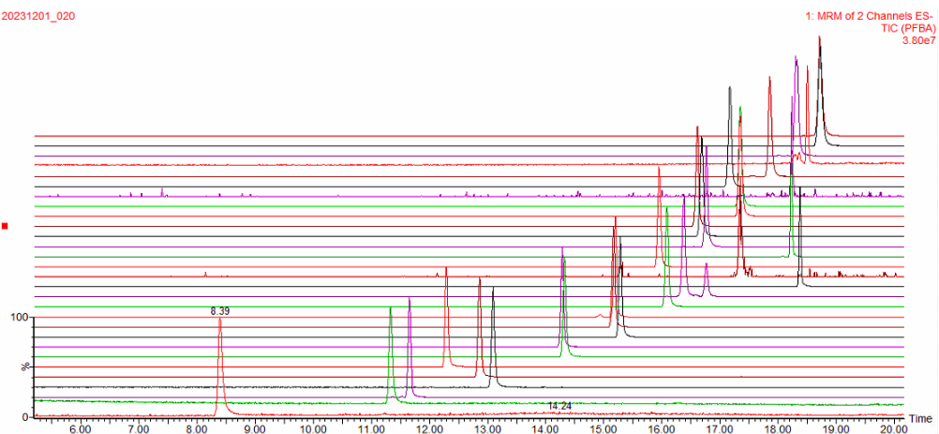939x434 pixels.
Task: Click the TIC (PFBA) trace label
Action: point(904,28)
